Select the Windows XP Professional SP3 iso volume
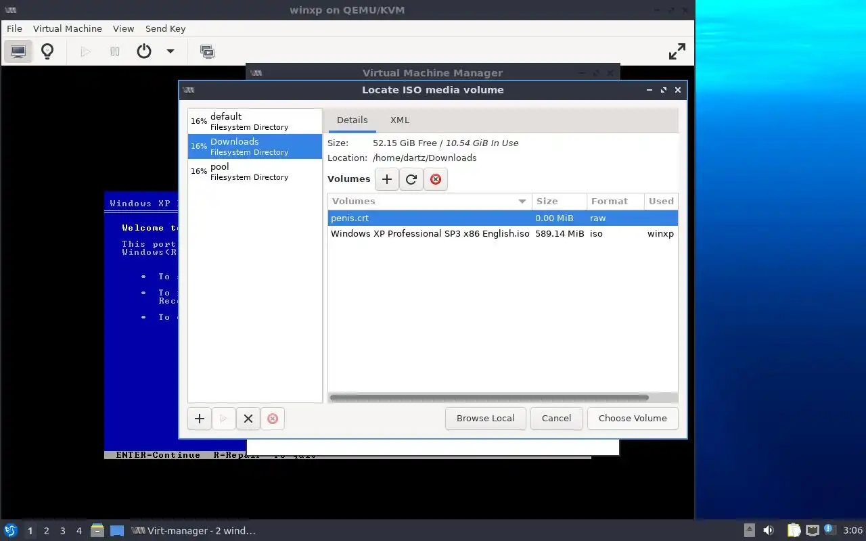Screen dimensions: 866x541 point(503,234)
